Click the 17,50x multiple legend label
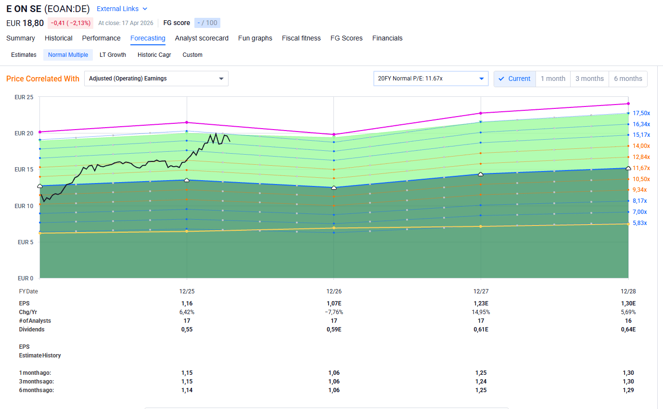This screenshot has height=409, width=663. pyautogui.click(x=641, y=113)
